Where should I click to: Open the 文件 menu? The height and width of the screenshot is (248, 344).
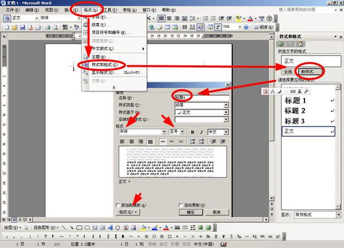13,10
